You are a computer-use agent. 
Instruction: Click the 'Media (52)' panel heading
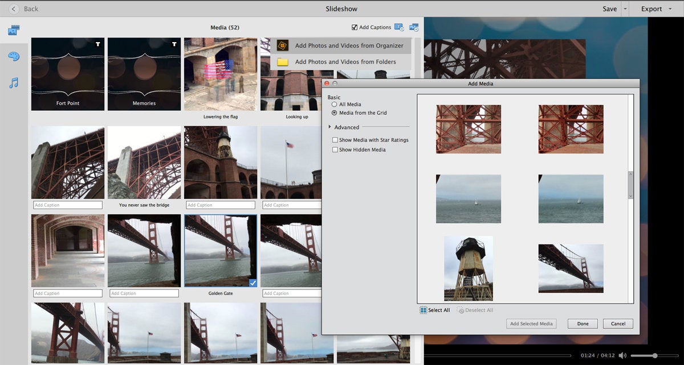(225, 27)
